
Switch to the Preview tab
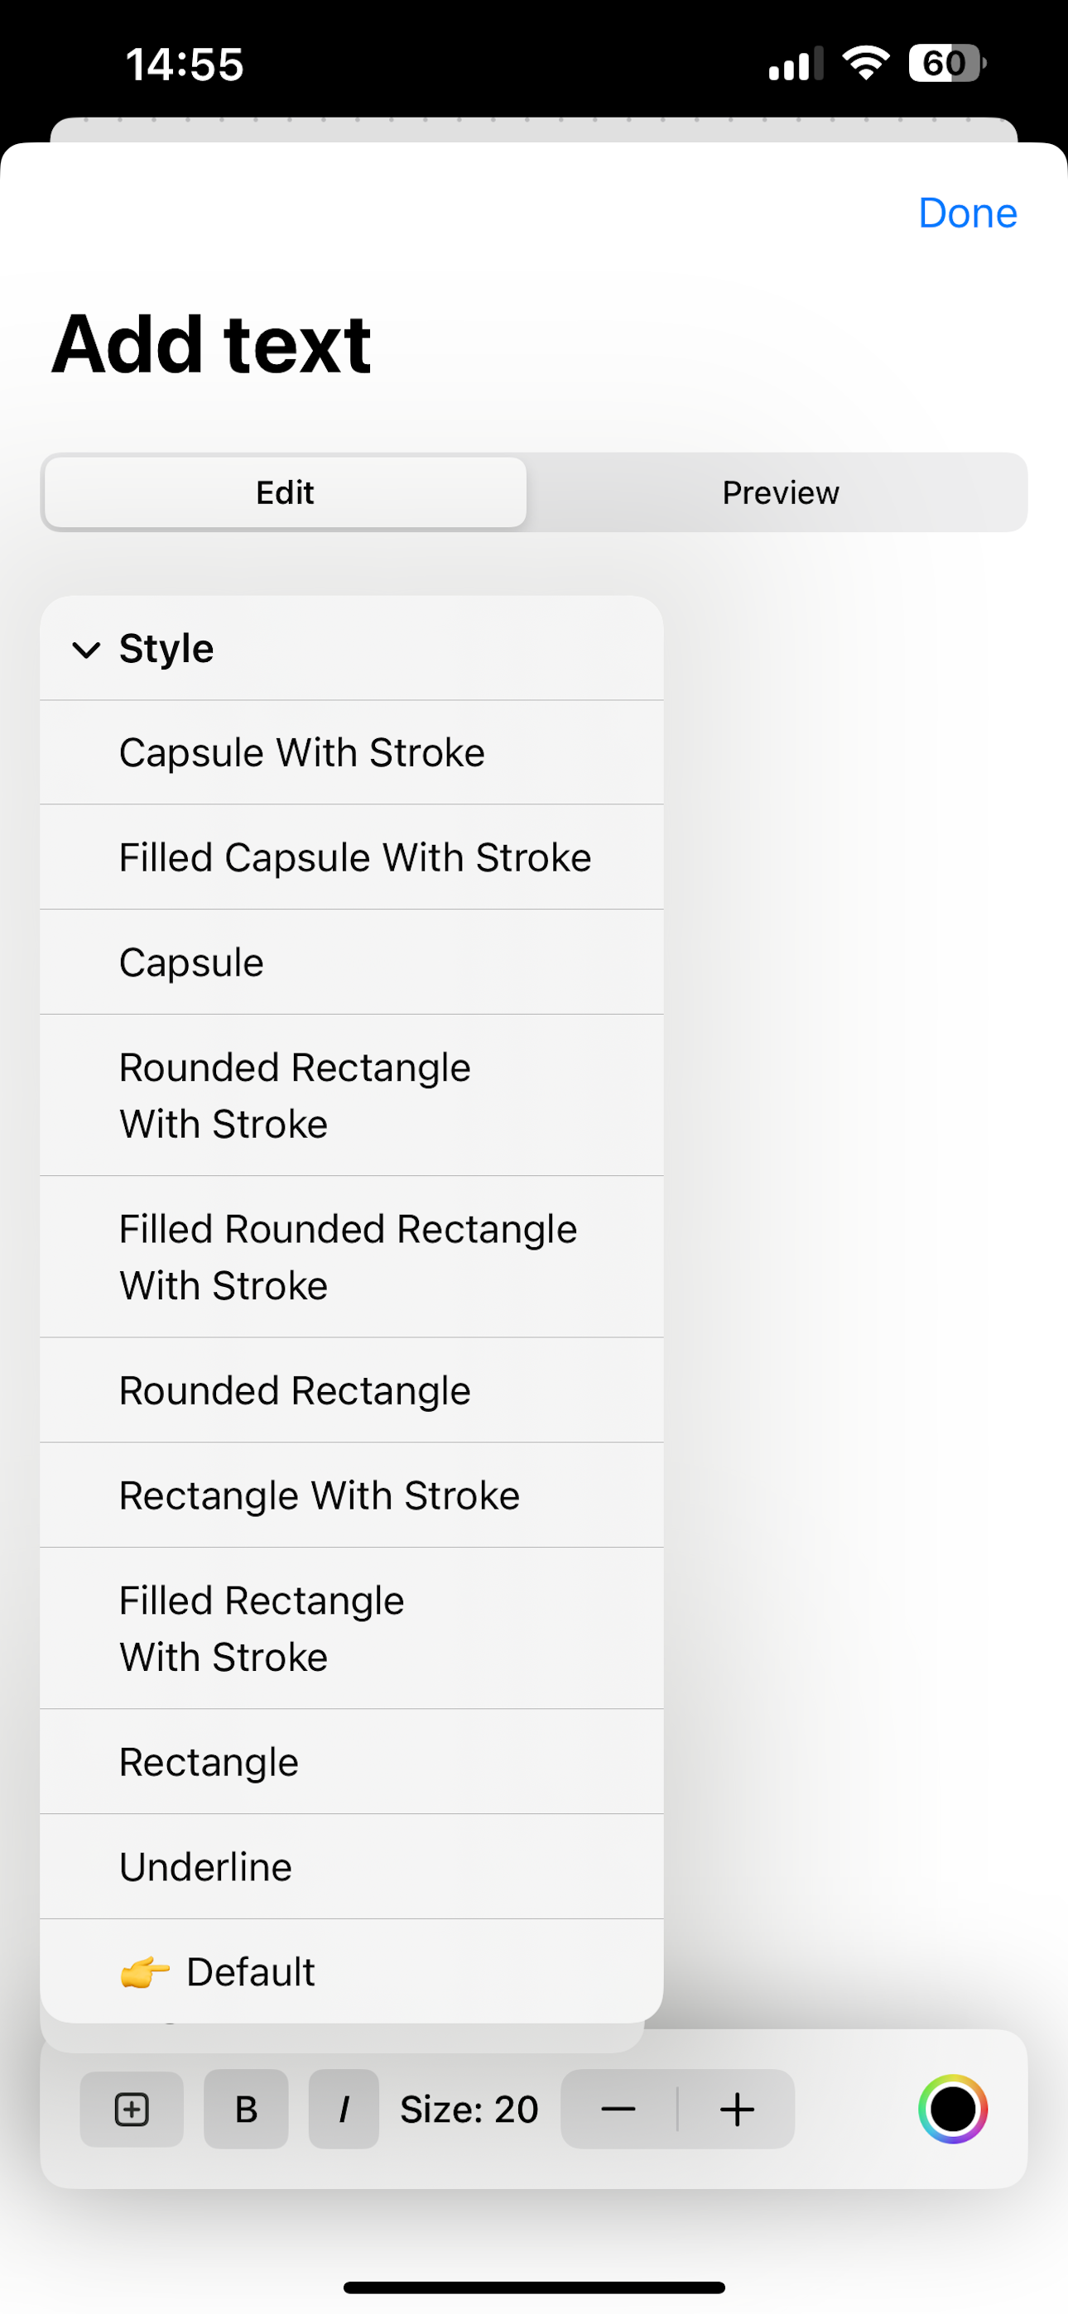click(x=779, y=492)
